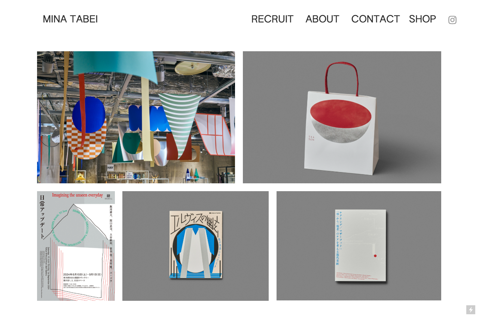Viewport: 479px width, 318px height.
Task: Click the red bowl graphic on the bag
Action: [x=341, y=113]
